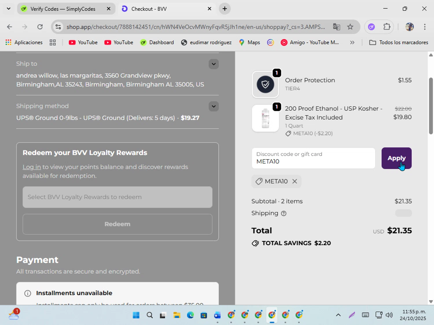Click the colorful circular bookmark icon after Maps
Image resolution: width=434 pixels, height=325 pixels.
click(270, 42)
